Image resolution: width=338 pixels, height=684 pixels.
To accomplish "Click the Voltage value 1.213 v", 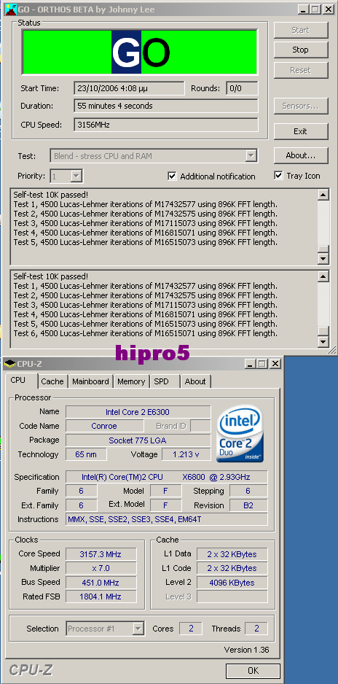I will click(186, 454).
